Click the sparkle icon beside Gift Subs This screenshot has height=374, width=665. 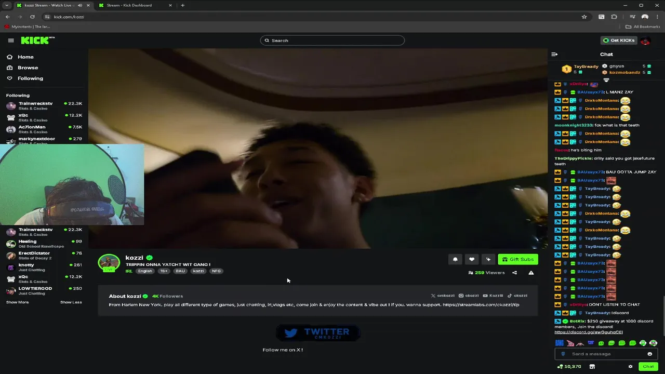coord(488,259)
